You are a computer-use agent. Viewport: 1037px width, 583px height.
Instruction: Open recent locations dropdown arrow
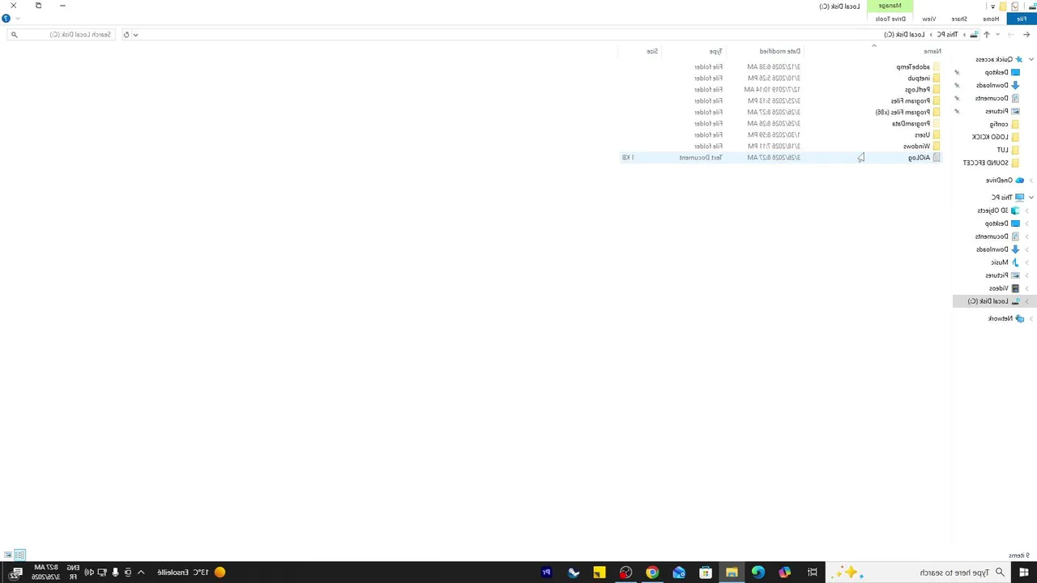point(997,34)
